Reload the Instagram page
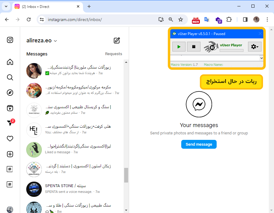Screen dimensions: 274x213 (x=29, y=20)
